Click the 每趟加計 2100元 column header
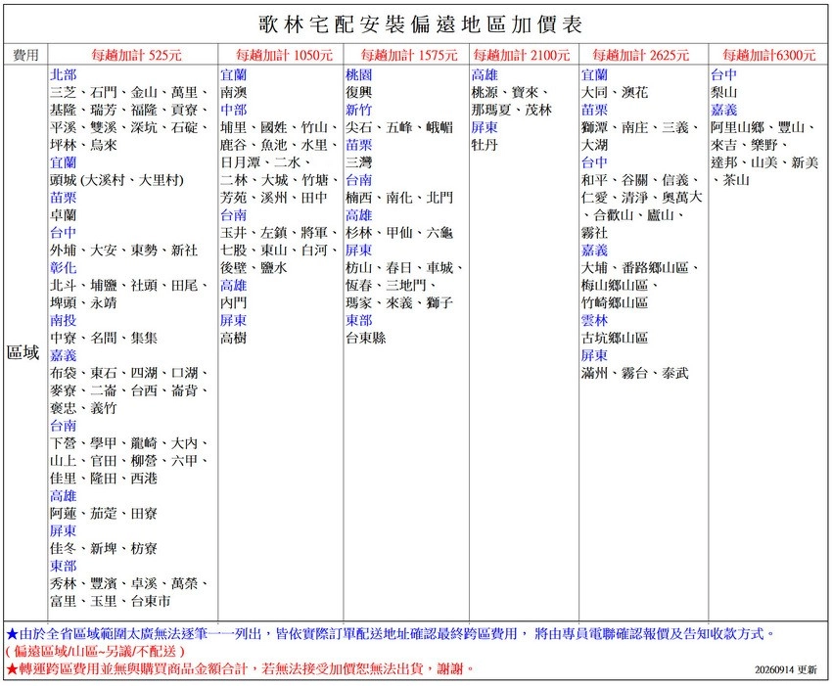 coord(521,55)
